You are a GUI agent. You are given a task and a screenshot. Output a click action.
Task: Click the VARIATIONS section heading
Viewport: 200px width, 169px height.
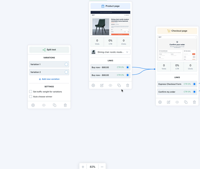49,58
